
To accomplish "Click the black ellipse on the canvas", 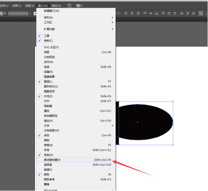I will tap(145, 122).
